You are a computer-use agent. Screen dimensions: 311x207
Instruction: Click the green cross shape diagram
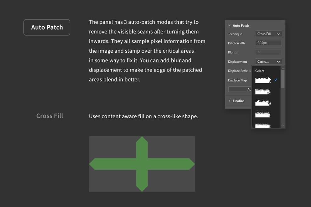click(x=142, y=164)
